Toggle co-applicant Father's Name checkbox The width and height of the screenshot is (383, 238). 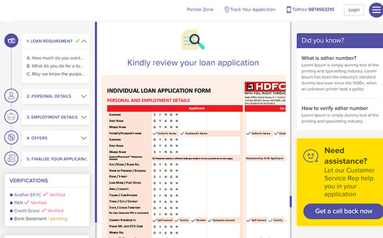click(x=249, y=133)
